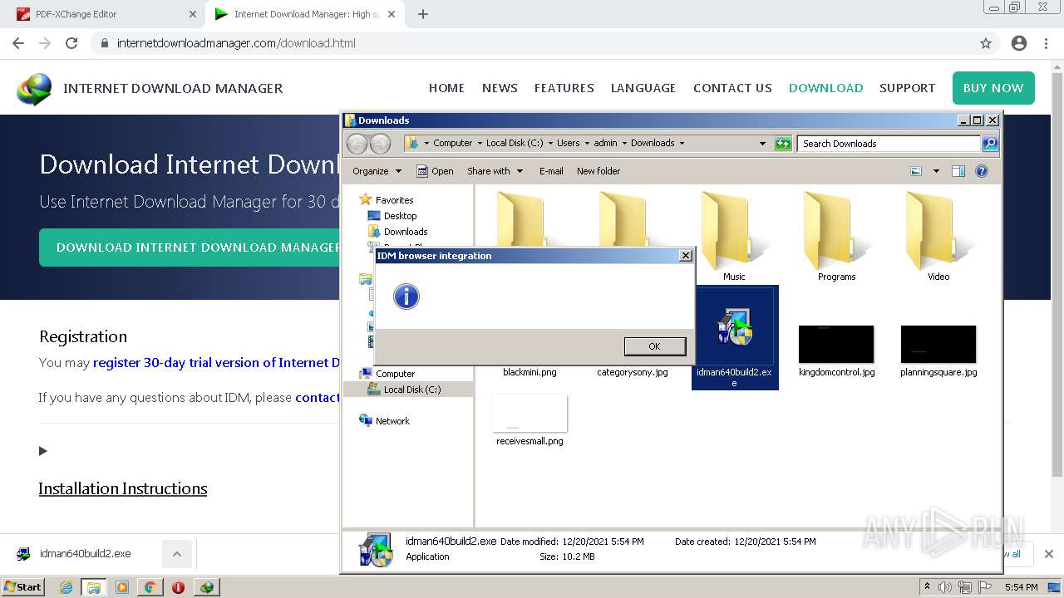
Task: Expand the Share with menu
Action: 495,171
